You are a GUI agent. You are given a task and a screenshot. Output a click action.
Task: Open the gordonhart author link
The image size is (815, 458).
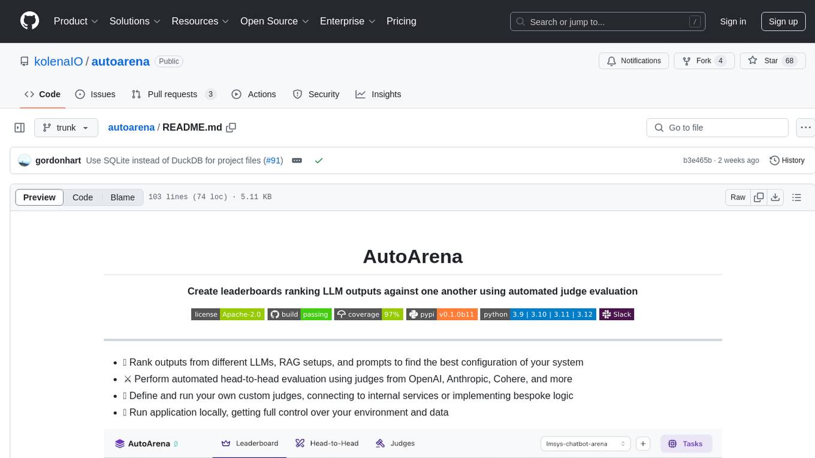click(58, 160)
